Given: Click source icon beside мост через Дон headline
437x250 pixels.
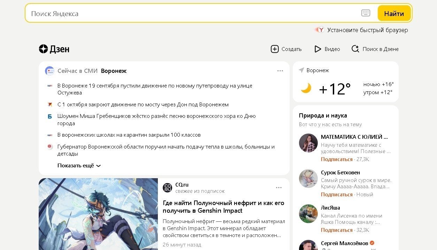Looking at the screenshot, I should (50, 104).
